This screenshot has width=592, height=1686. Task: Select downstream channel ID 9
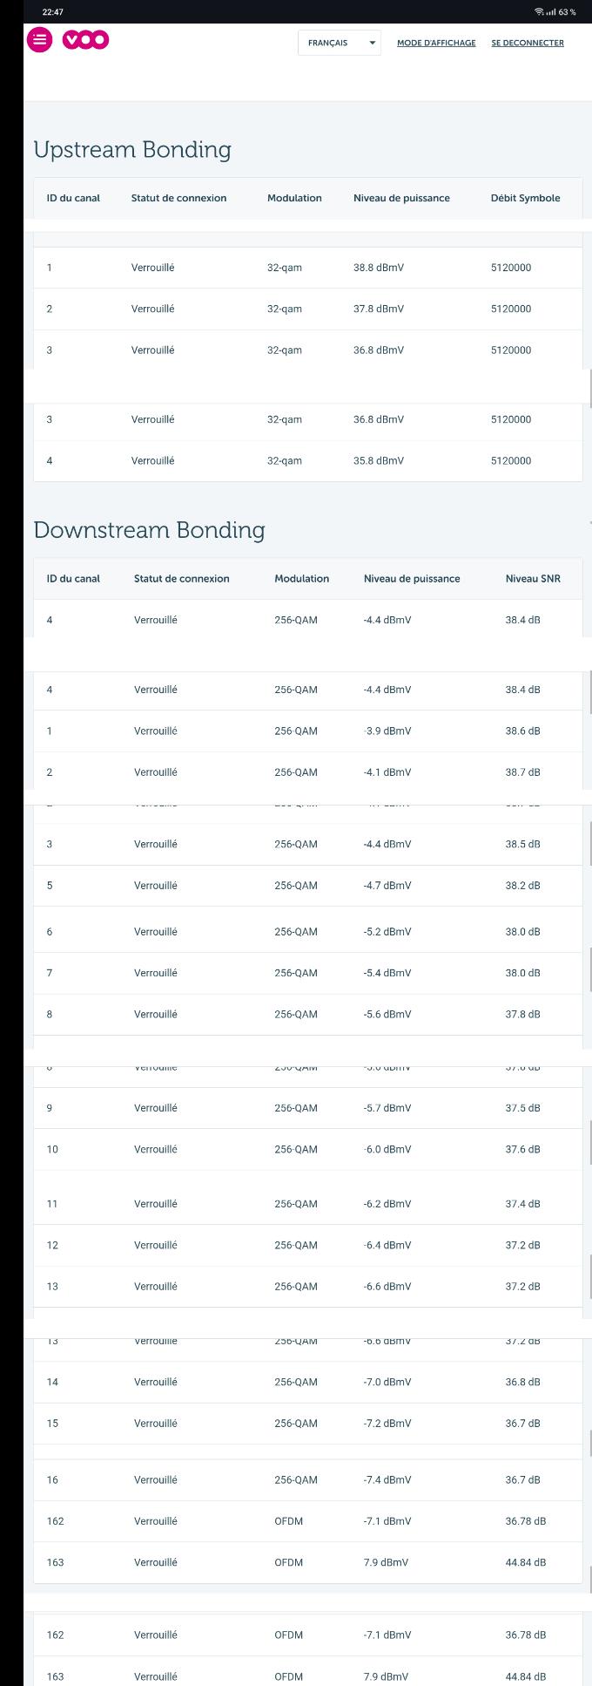pos(50,1107)
